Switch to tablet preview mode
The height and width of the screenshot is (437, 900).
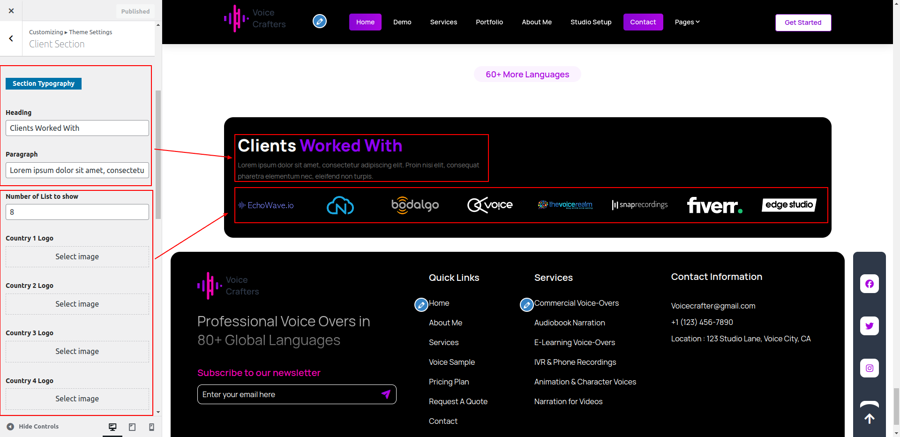click(132, 427)
